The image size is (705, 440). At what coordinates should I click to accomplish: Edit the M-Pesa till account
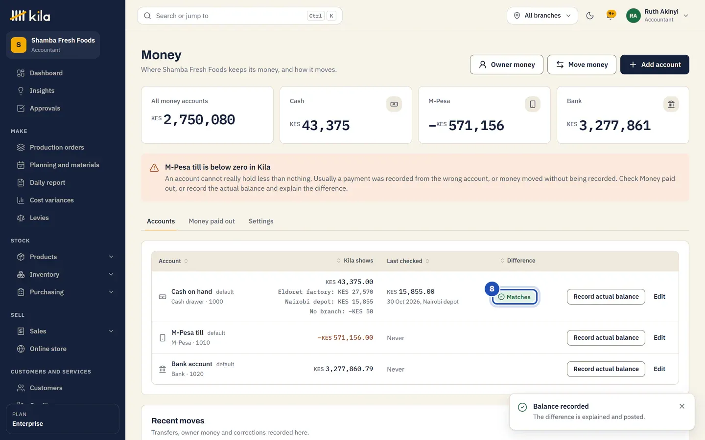click(x=659, y=338)
